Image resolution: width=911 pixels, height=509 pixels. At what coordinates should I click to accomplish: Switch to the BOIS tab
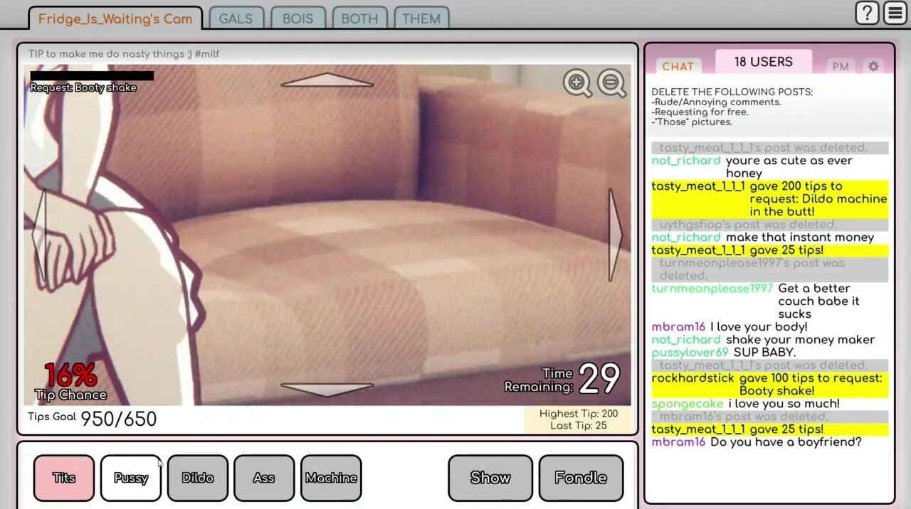[x=297, y=18]
